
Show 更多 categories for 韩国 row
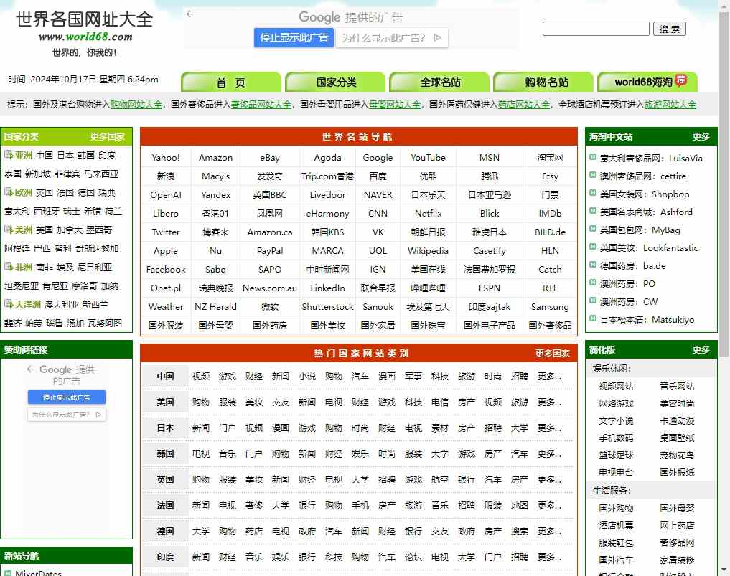pyautogui.click(x=549, y=453)
